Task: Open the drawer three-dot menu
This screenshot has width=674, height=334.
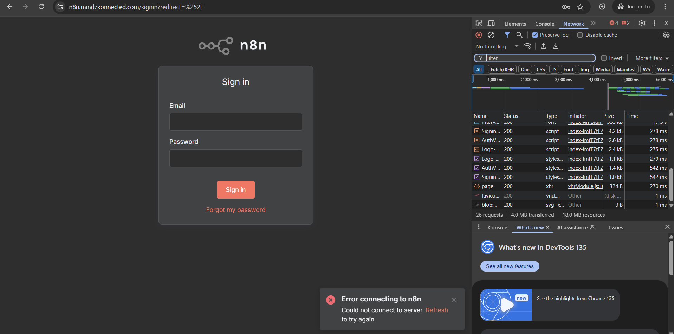Action: coord(479,227)
